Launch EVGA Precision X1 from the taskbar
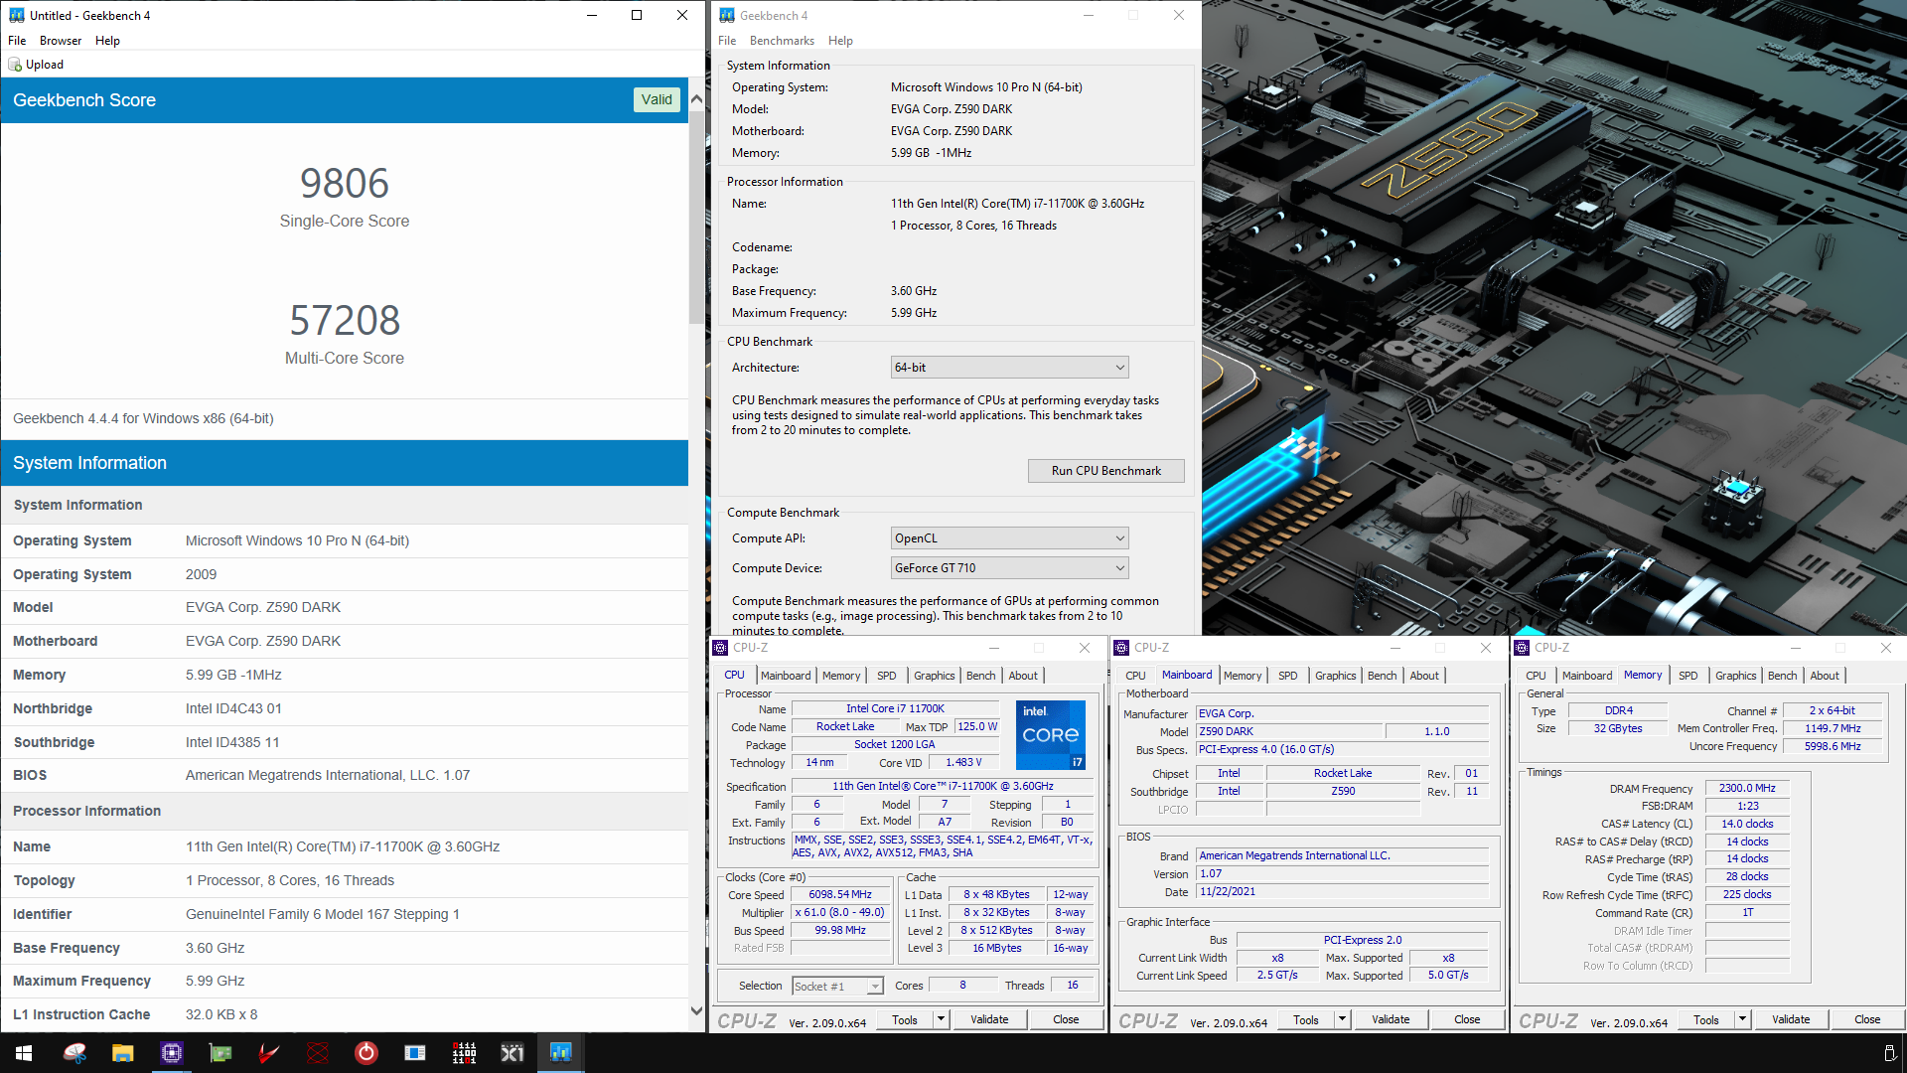The height and width of the screenshot is (1073, 1907). pos(513,1053)
